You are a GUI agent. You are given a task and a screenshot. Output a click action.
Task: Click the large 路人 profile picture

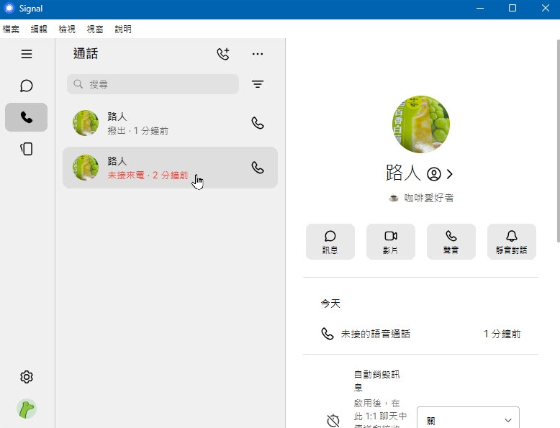click(421, 124)
